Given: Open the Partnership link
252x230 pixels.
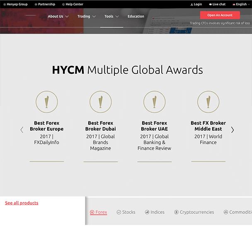Looking at the screenshot, I should click(46, 4).
